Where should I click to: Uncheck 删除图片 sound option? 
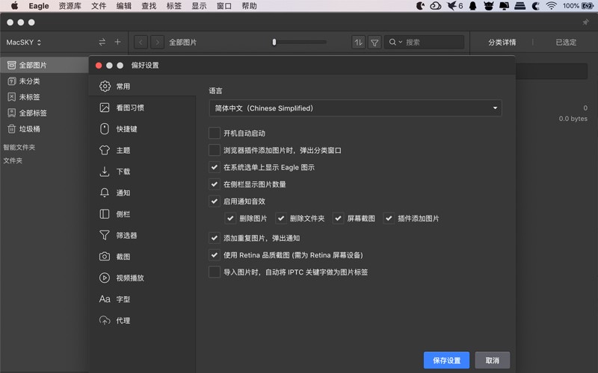point(230,219)
